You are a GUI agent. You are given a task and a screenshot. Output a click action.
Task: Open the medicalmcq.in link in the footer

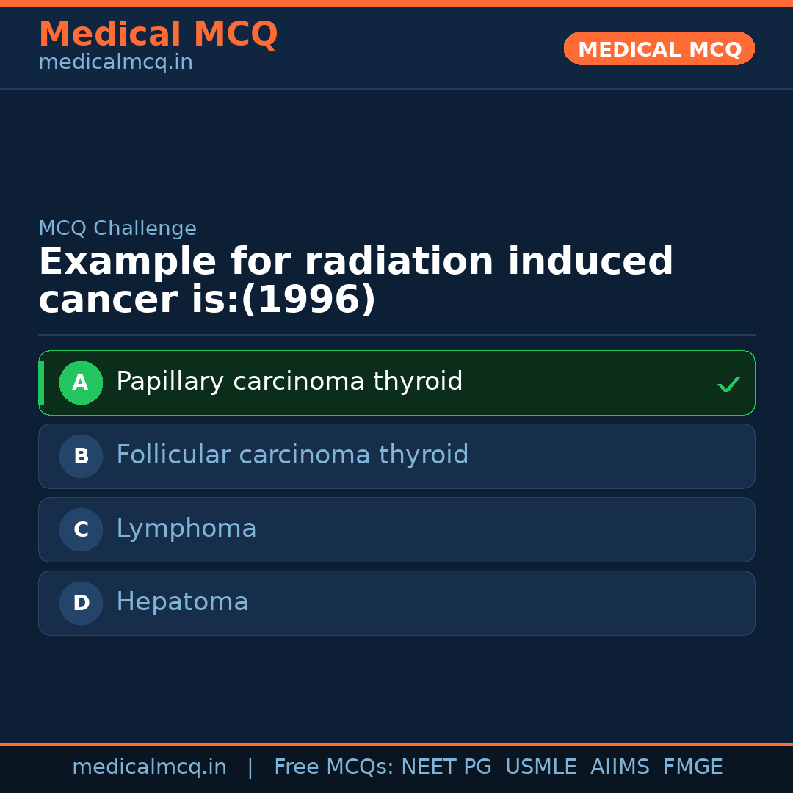pyautogui.click(x=149, y=767)
